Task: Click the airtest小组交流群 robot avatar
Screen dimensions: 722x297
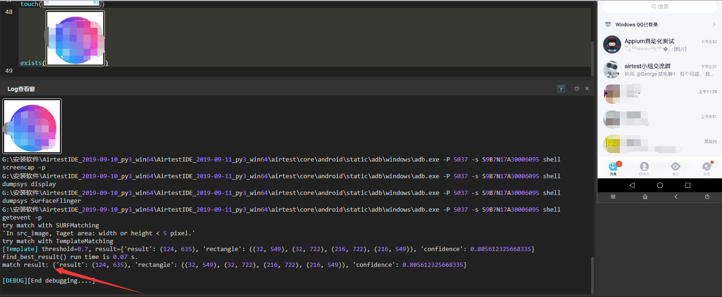Action: 612,70
